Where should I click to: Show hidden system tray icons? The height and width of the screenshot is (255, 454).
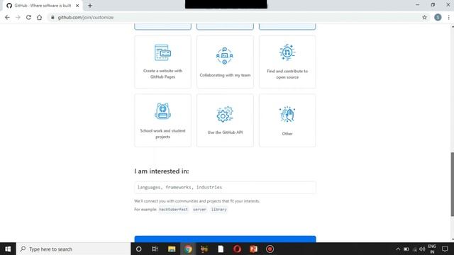398,249
